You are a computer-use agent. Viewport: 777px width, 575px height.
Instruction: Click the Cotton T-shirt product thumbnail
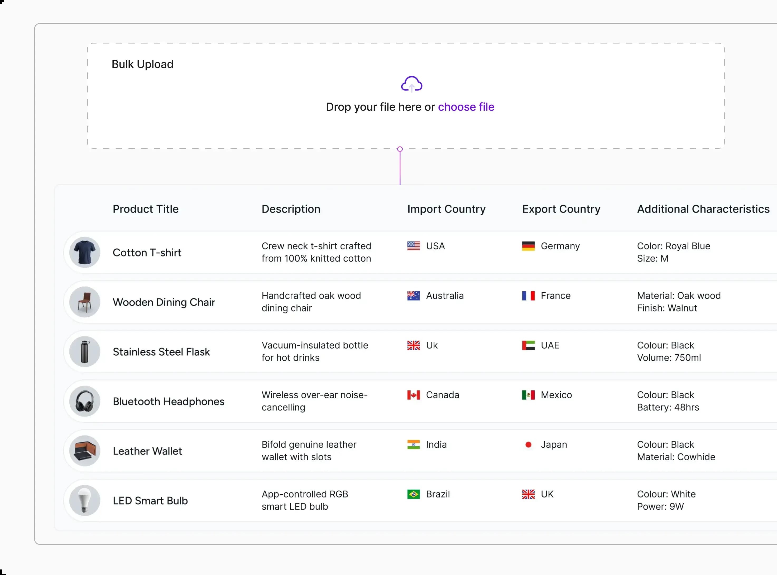85,252
